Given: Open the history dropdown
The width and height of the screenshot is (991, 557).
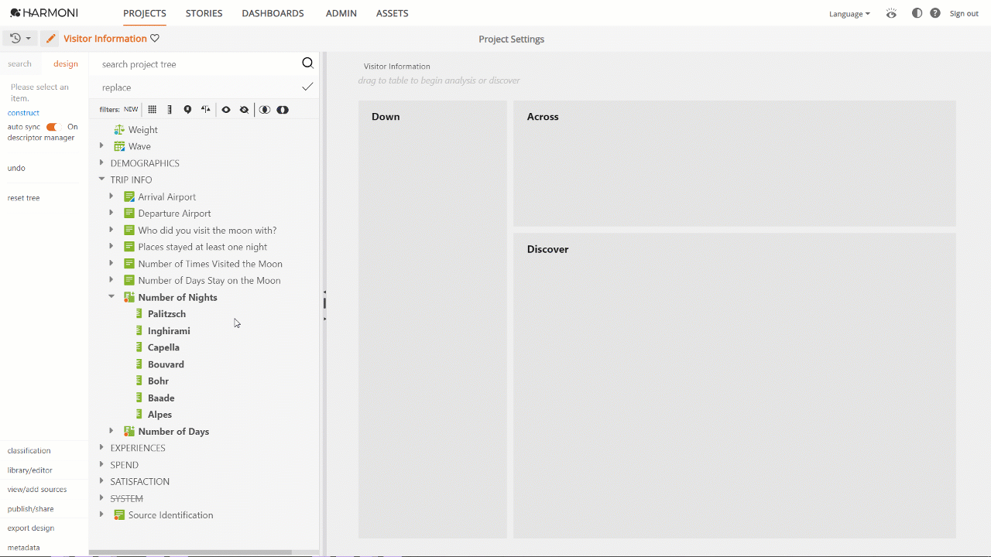Looking at the screenshot, I should point(21,39).
